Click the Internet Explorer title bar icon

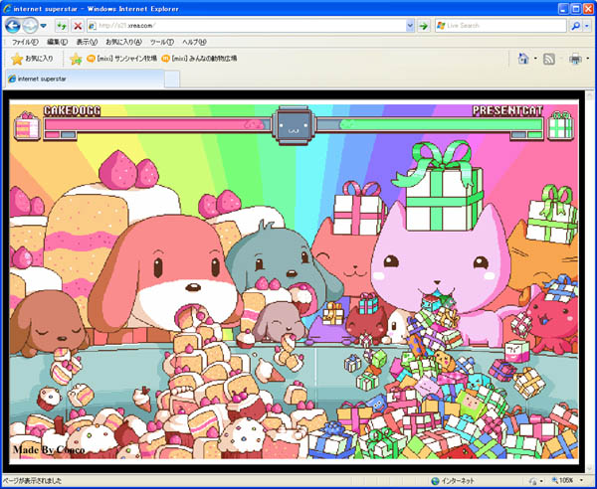click(7, 8)
